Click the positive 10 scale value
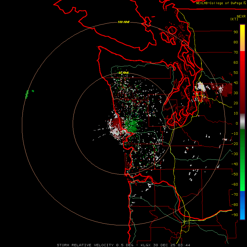This screenshot has height=247, width=247. point(236,113)
